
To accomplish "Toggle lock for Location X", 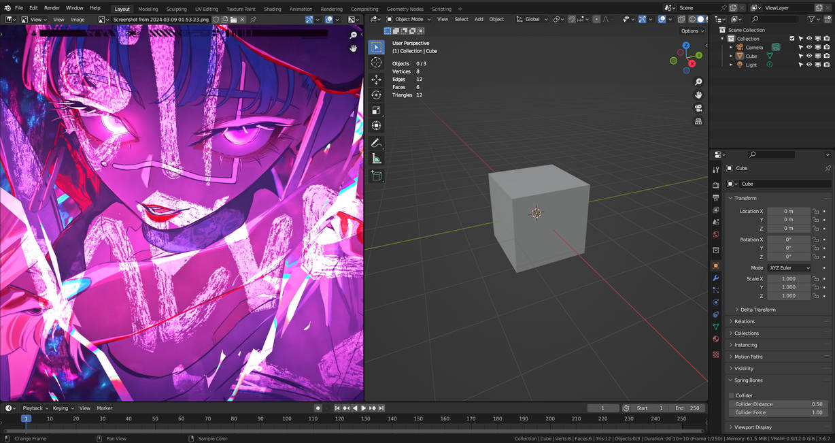I will 816,212.
